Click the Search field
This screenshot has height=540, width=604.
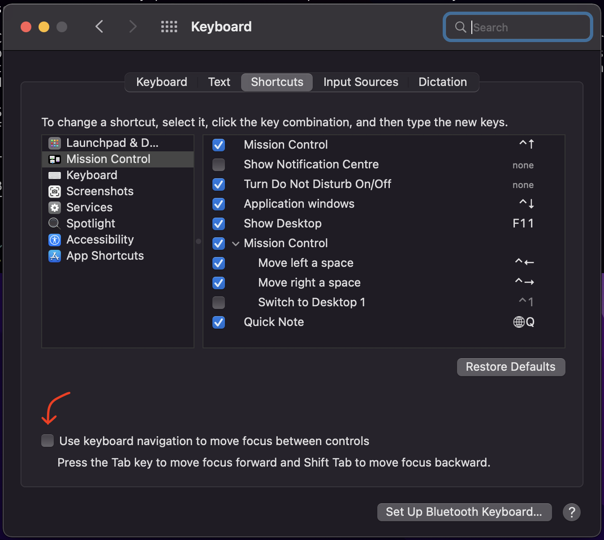pos(518,27)
